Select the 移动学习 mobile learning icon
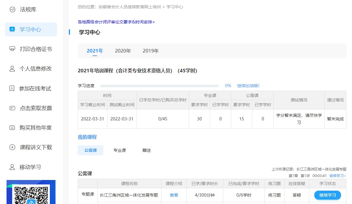Screen dimensions: 352x204 (12, 167)
